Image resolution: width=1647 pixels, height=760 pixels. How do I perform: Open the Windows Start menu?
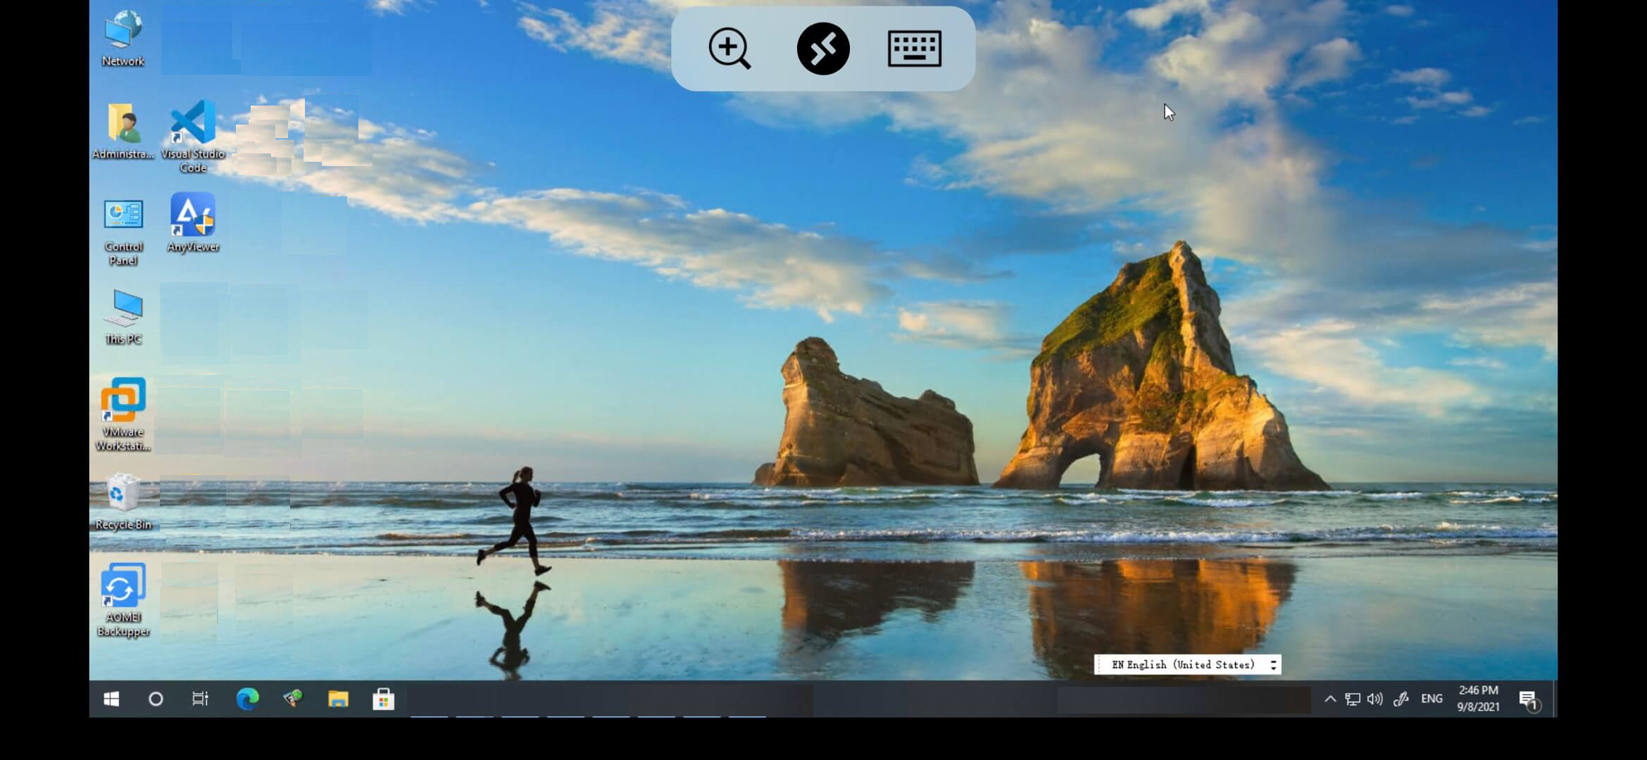[x=111, y=699]
